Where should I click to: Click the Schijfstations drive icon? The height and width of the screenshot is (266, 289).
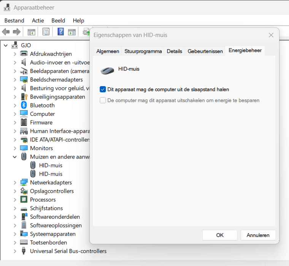pos(24,209)
